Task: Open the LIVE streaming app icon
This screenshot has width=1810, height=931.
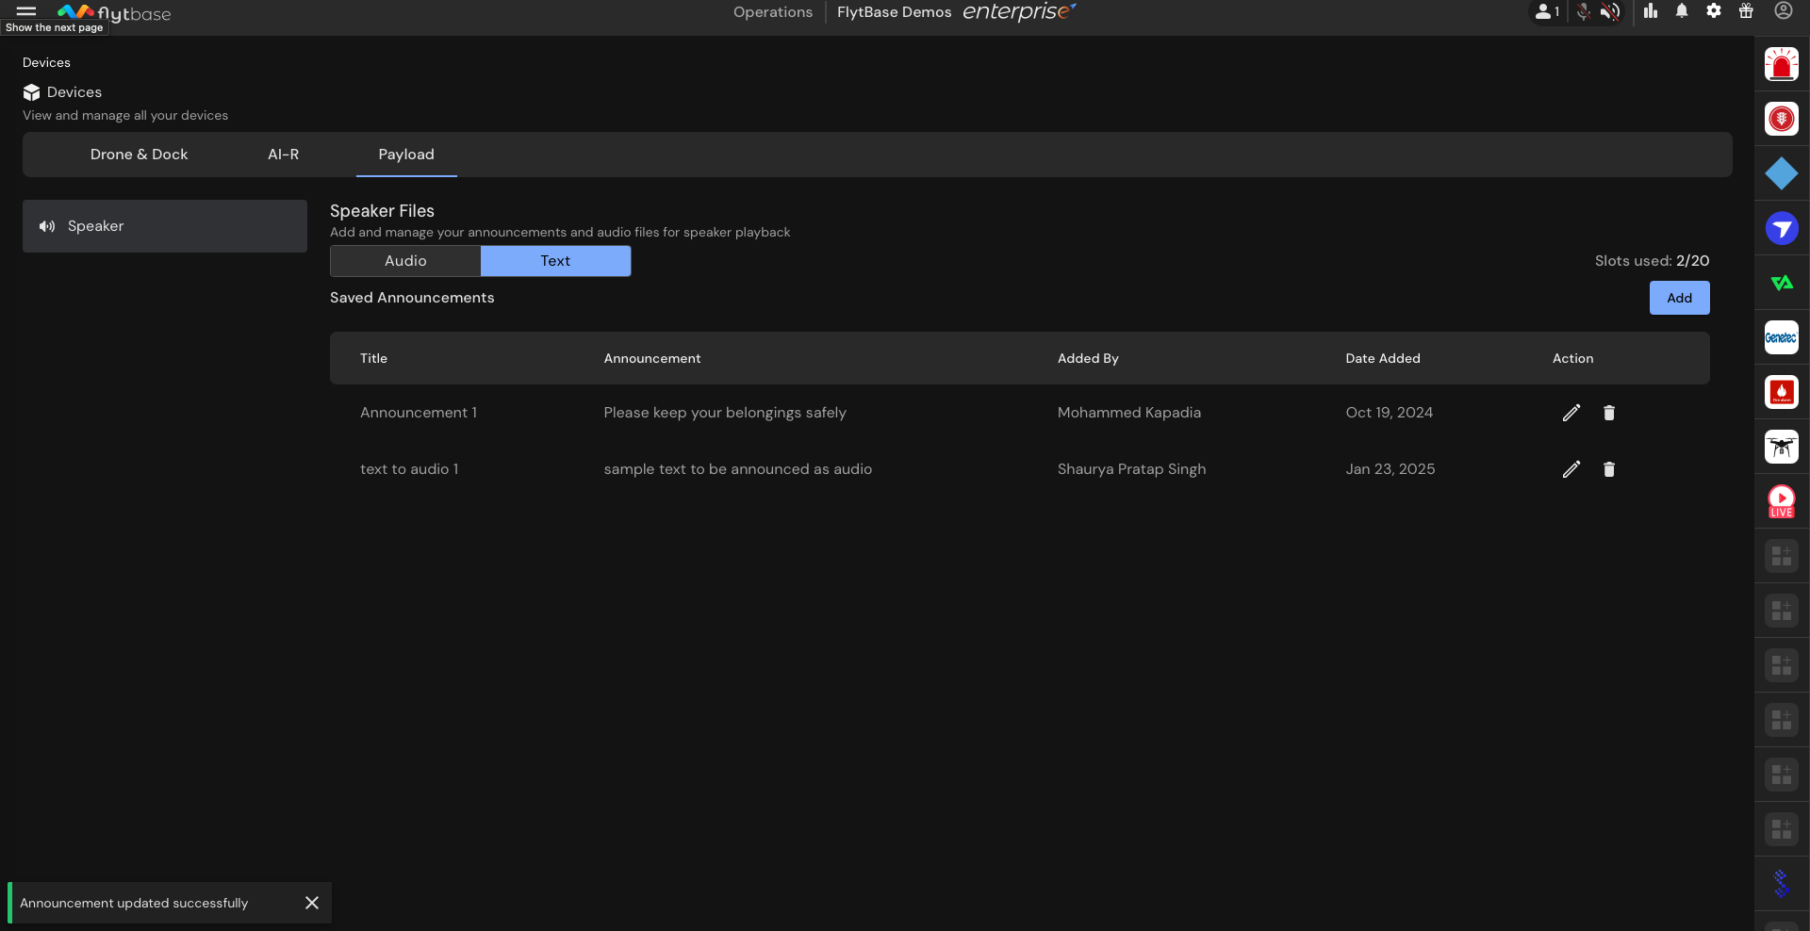Action: [1781, 500]
